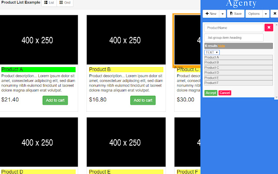Click the Product E heading
Viewport: 278px width, 174px height.
pos(126,172)
